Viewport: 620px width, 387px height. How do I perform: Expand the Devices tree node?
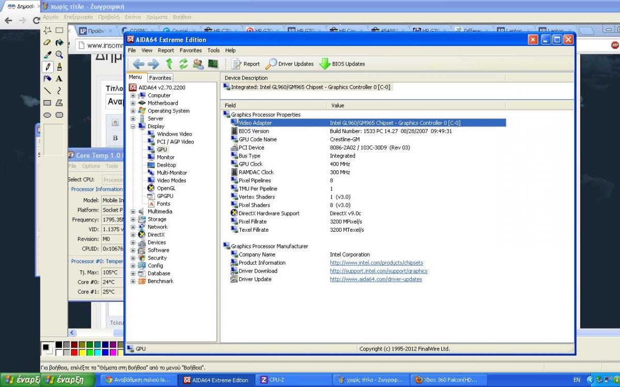[133, 243]
